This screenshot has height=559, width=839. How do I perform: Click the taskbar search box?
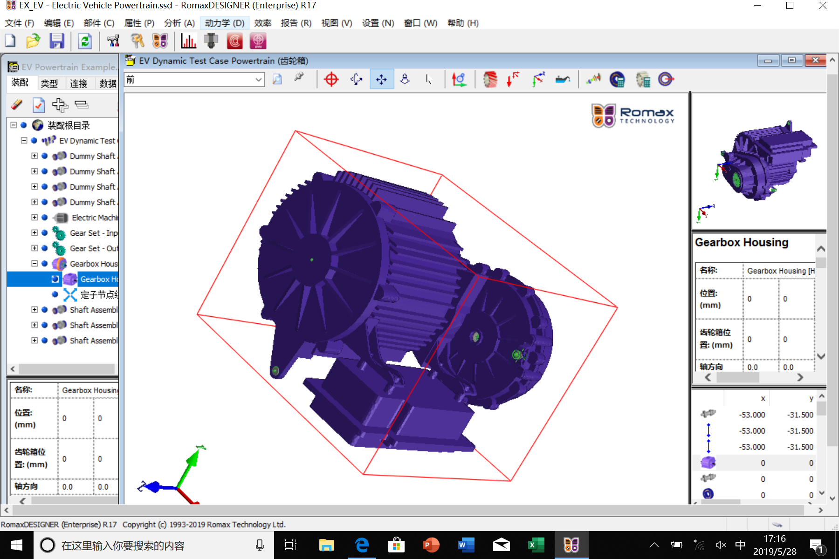(153, 545)
